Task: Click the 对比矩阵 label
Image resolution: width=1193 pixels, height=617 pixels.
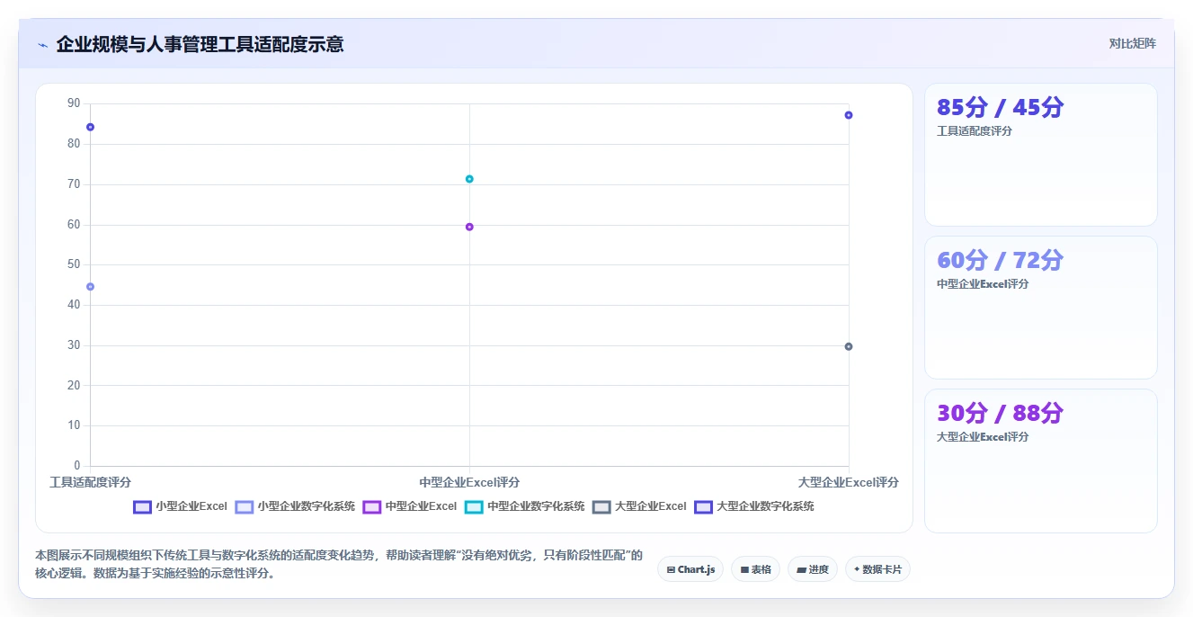Action: pyautogui.click(x=1132, y=43)
